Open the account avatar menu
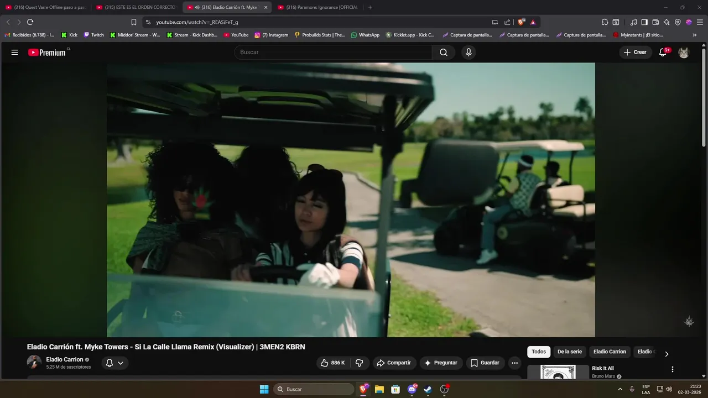The height and width of the screenshot is (398, 708). pyautogui.click(x=684, y=52)
